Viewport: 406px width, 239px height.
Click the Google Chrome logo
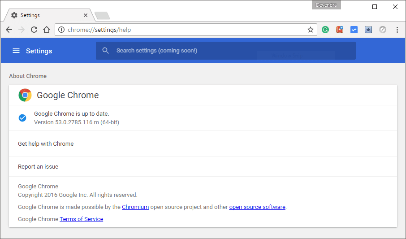[x=25, y=95]
